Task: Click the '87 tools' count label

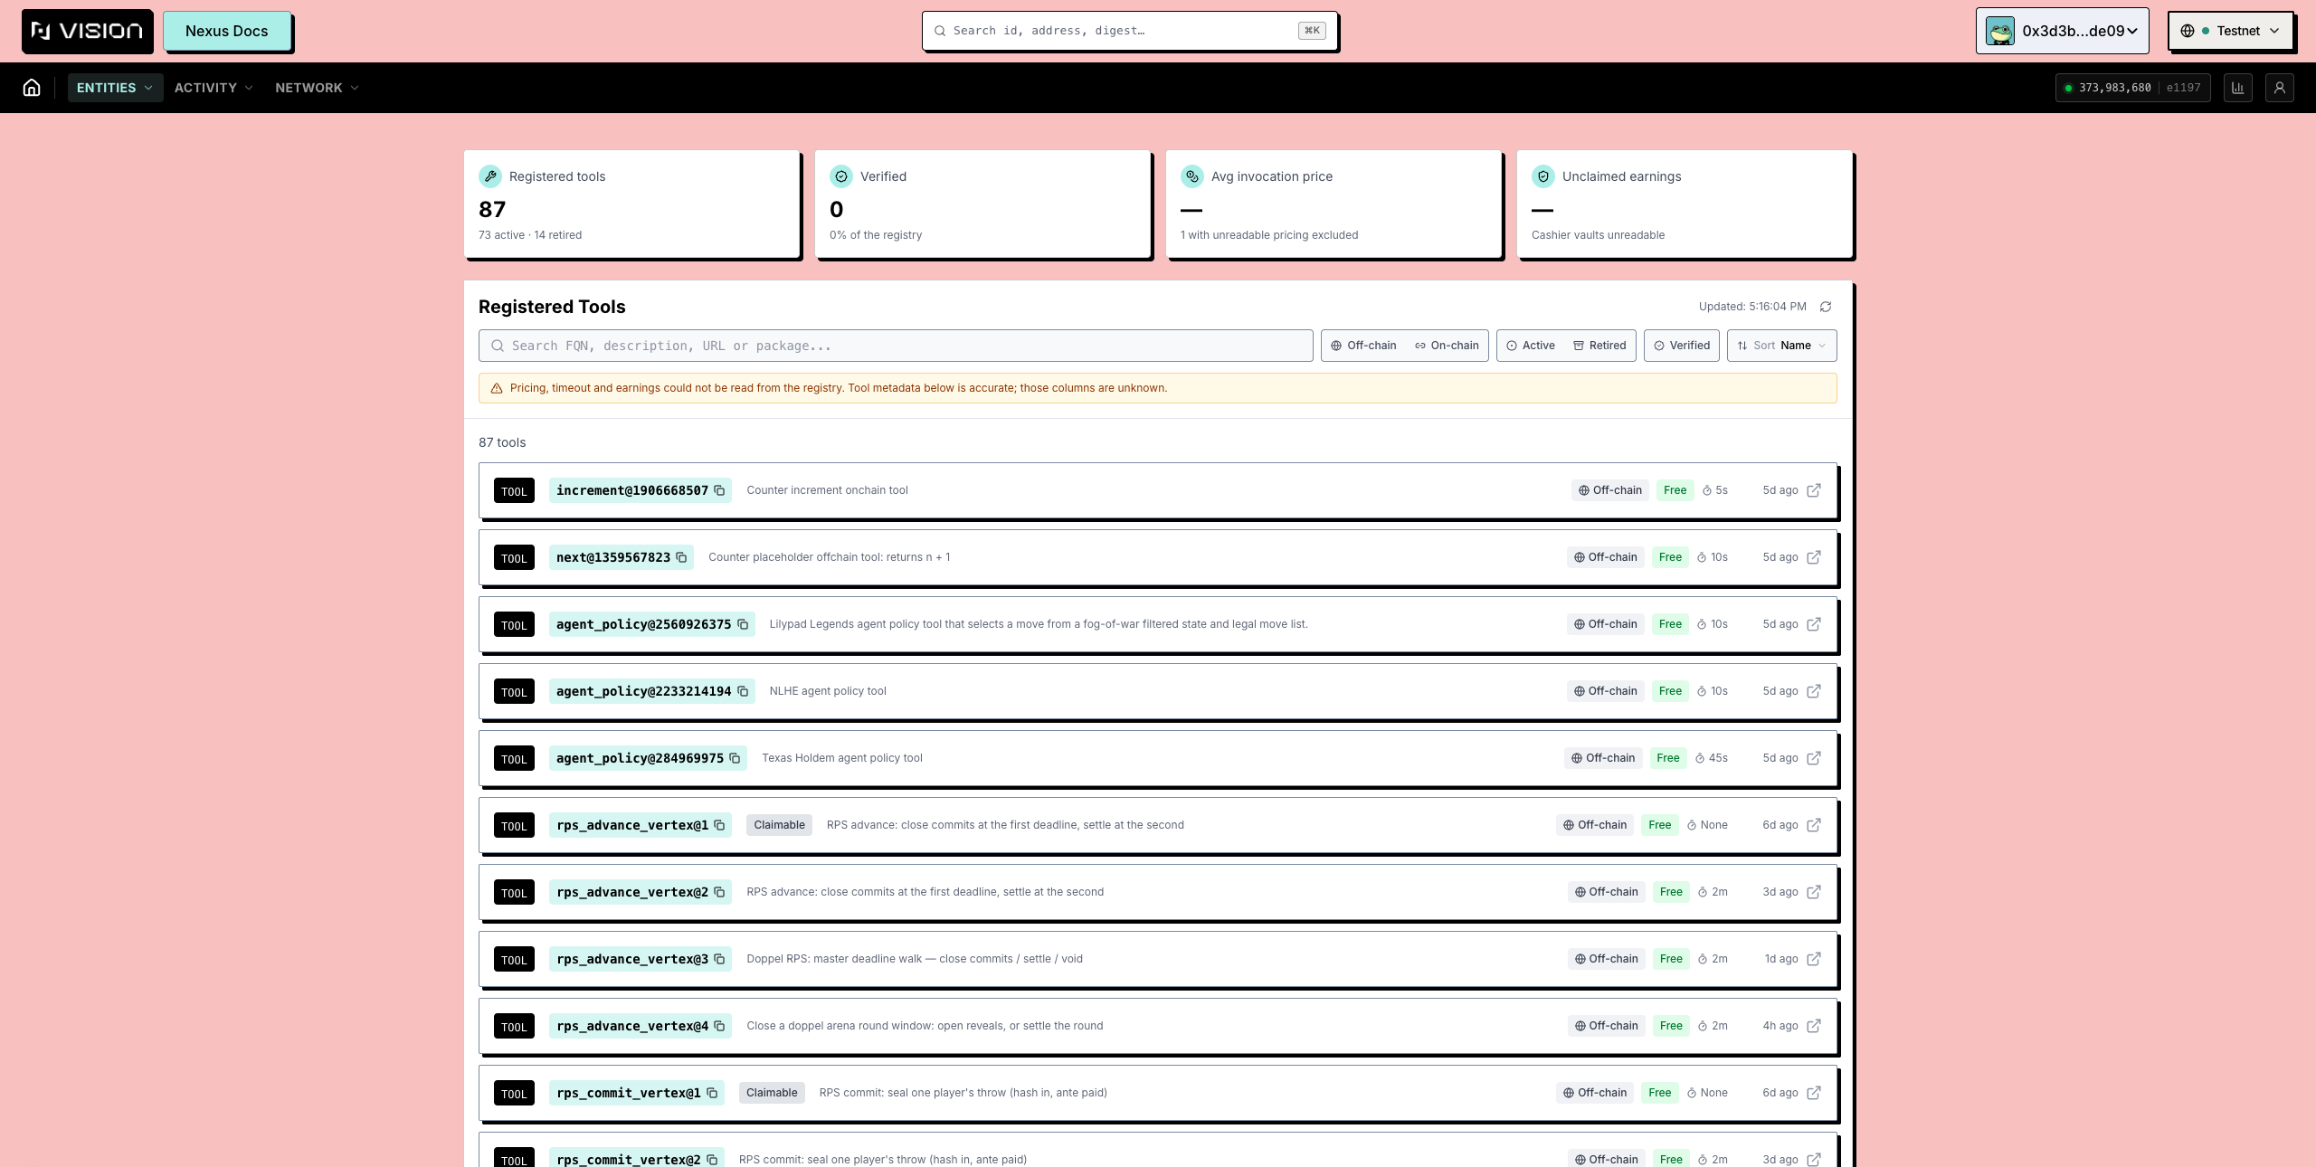Action: [x=502, y=442]
